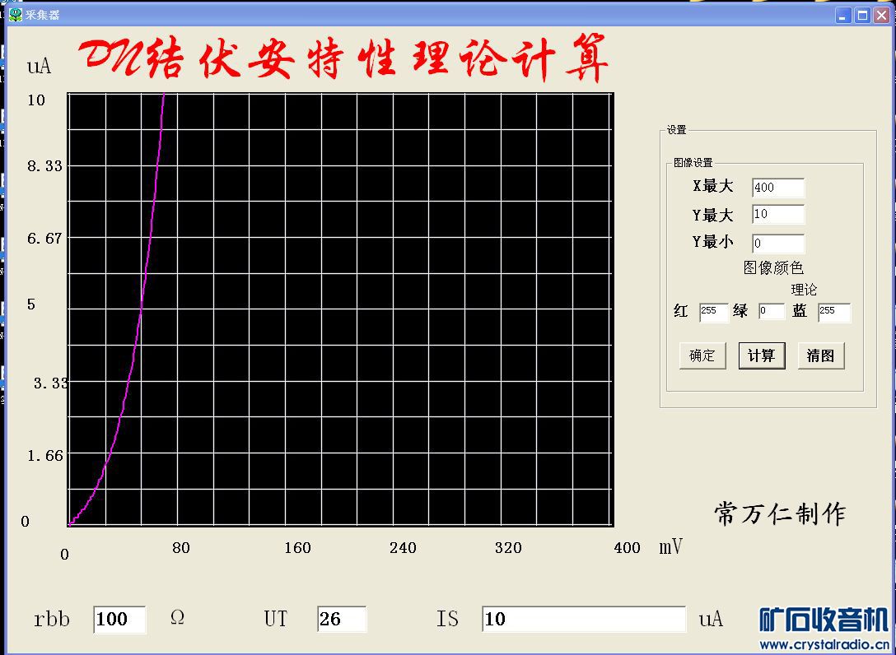
Task: Click the app icon in title bar
Action: 16,14
